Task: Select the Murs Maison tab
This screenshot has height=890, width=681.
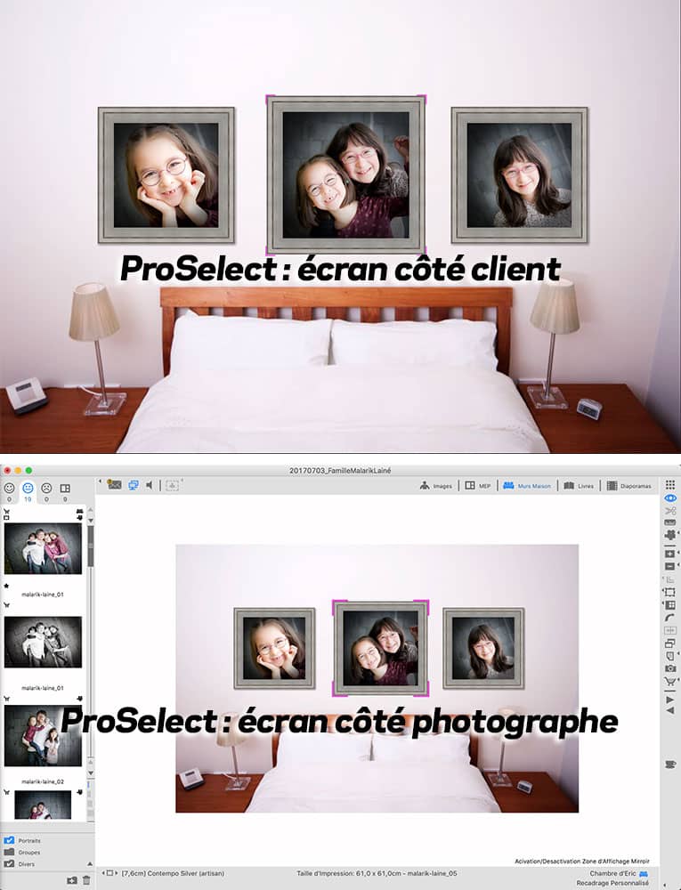Action: pyautogui.click(x=527, y=486)
